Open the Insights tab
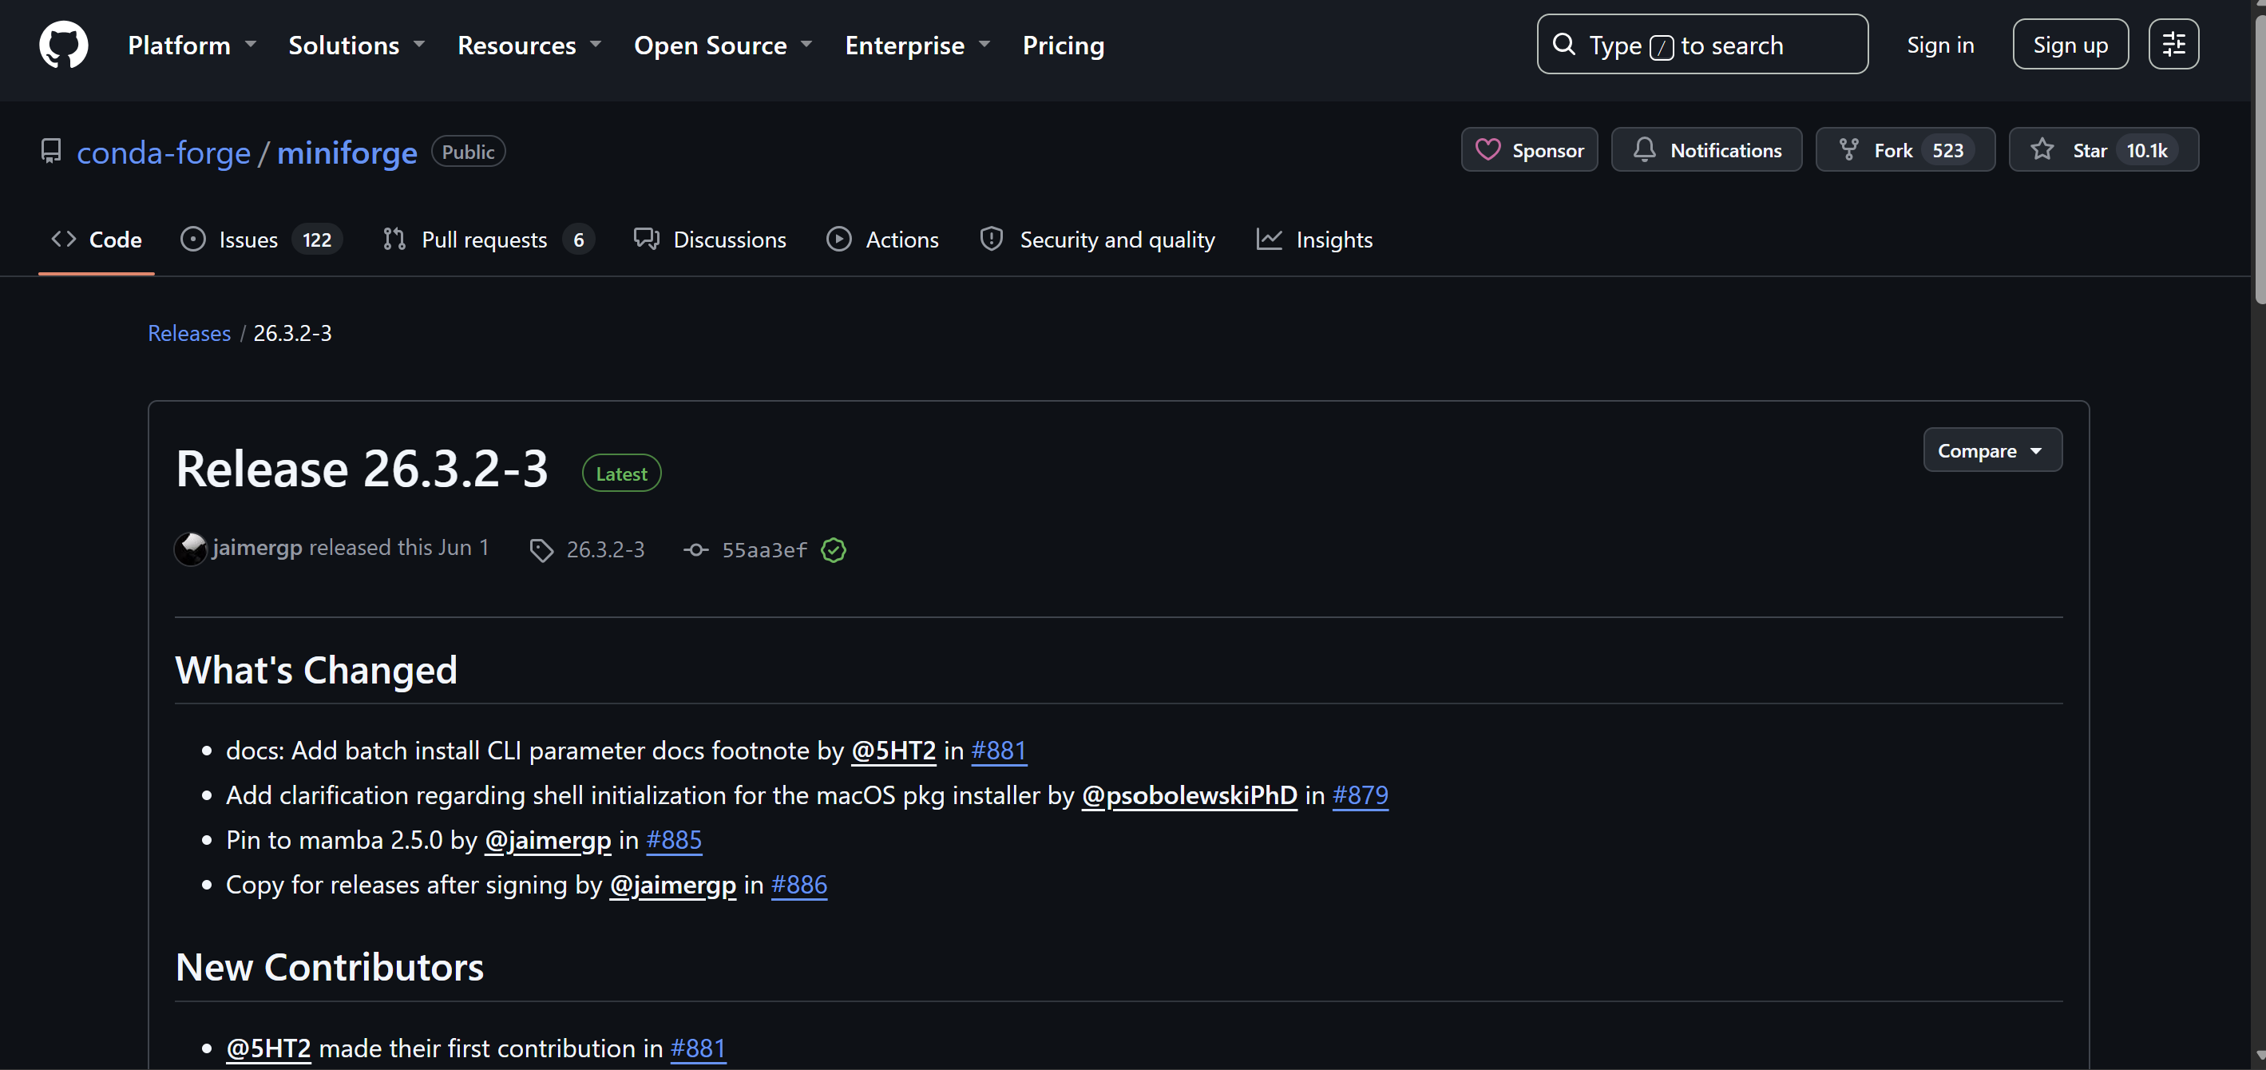The height and width of the screenshot is (1070, 2266). tap(1314, 240)
